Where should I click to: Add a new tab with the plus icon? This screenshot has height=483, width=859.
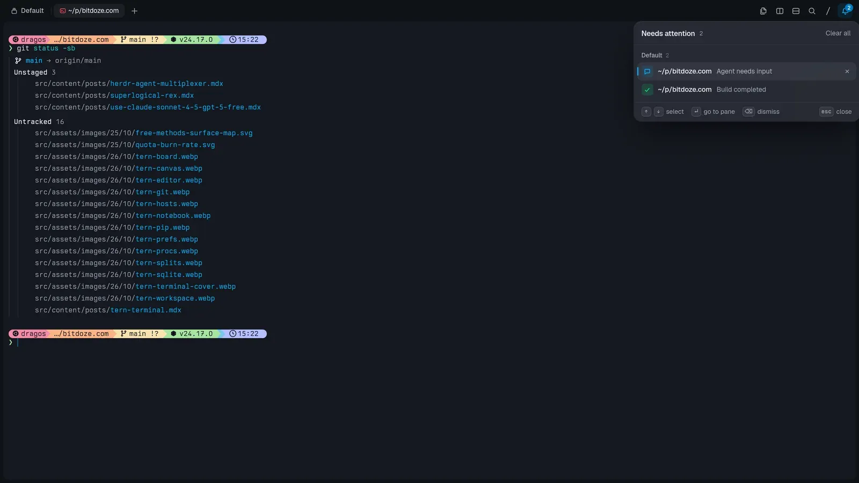coord(134,11)
